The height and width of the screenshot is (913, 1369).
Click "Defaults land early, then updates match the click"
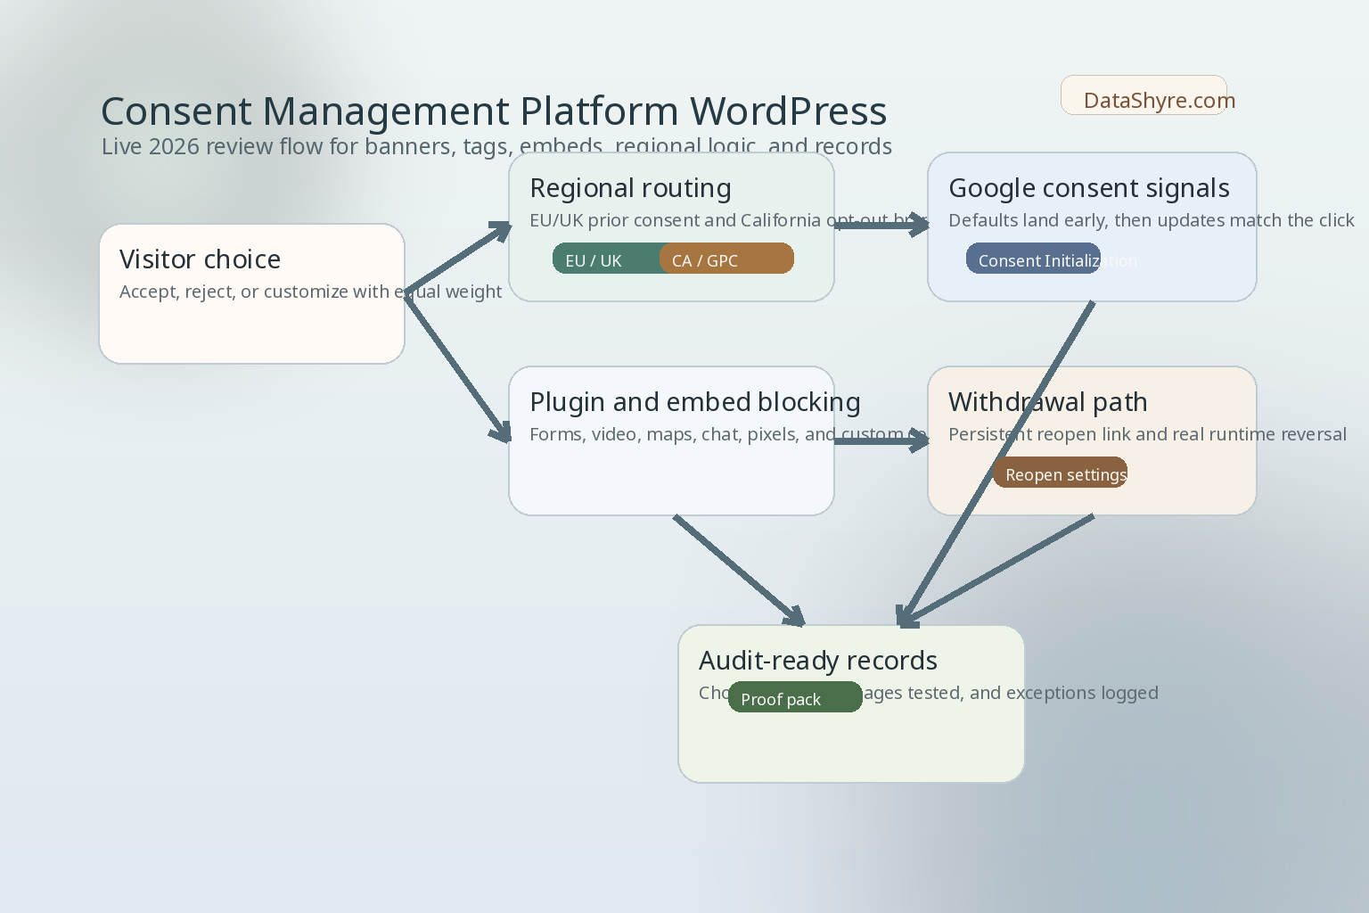click(1152, 220)
